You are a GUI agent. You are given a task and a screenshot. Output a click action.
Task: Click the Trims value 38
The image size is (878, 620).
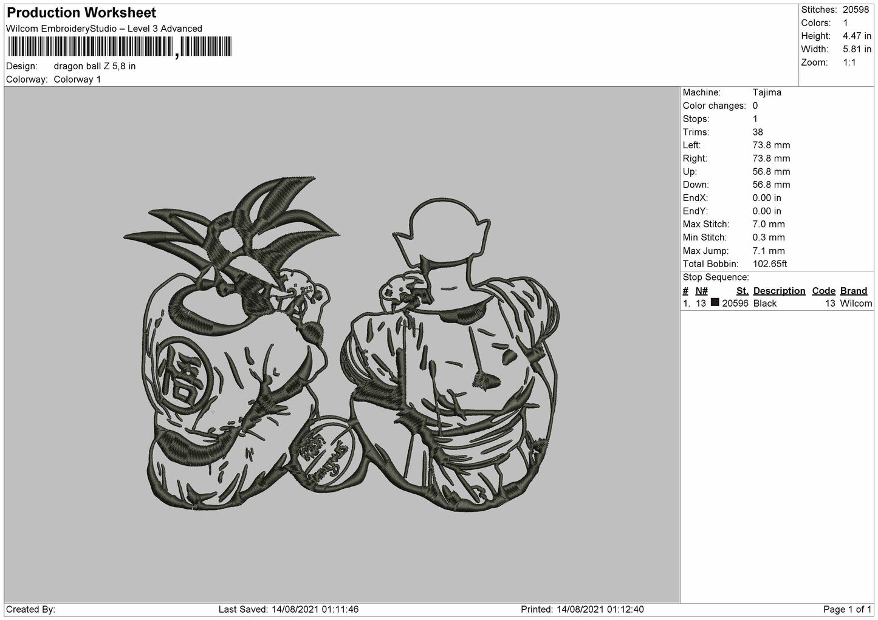pyautogui.click(x=758, y=132)
